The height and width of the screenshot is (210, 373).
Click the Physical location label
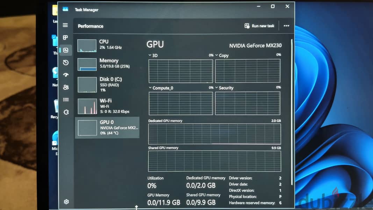[243, 197]
